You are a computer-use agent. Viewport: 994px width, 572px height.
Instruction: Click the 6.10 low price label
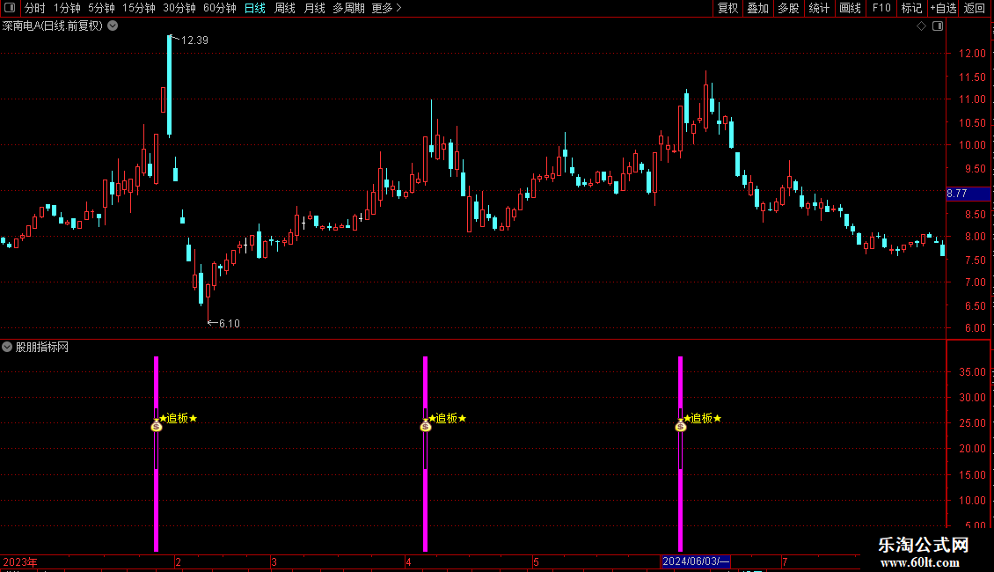click(229, 324)
